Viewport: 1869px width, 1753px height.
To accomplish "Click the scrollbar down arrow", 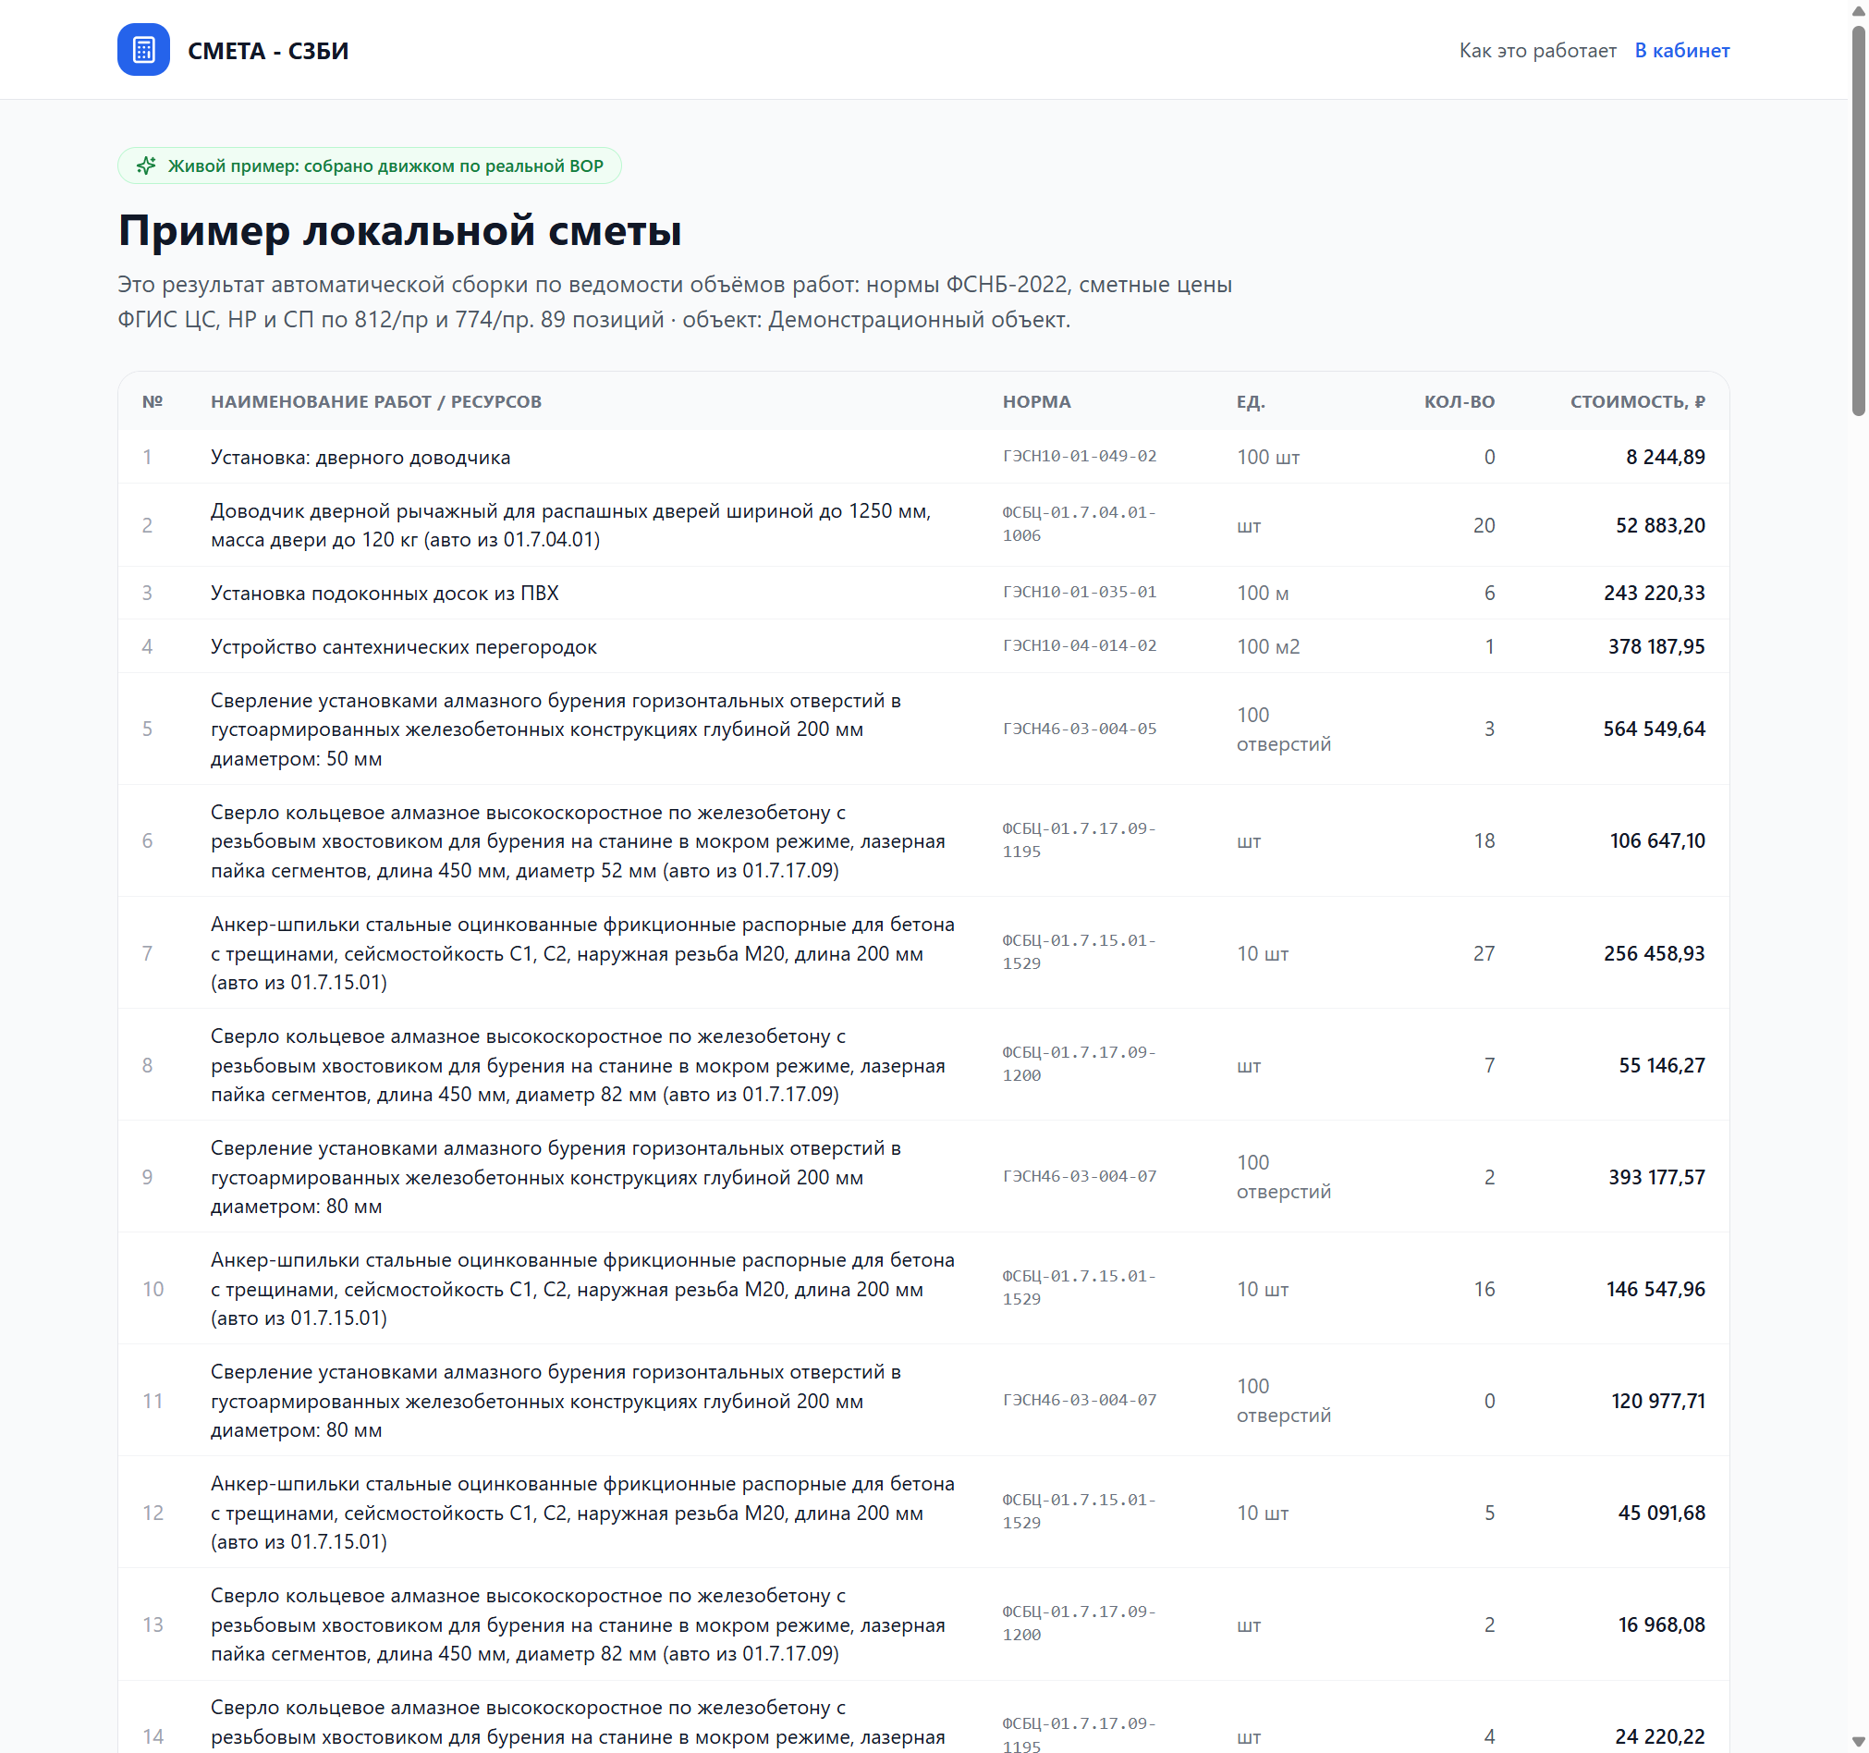I will coord(1858,1743).
